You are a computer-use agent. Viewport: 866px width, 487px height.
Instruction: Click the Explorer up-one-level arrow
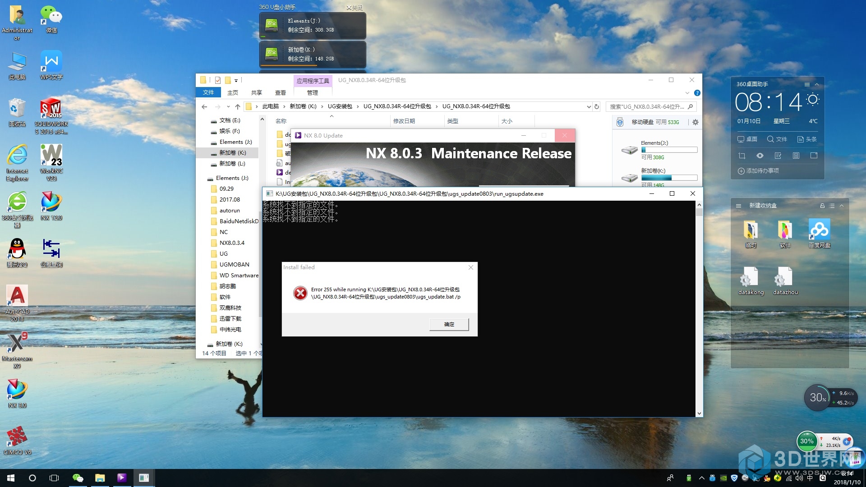[238, 107]
